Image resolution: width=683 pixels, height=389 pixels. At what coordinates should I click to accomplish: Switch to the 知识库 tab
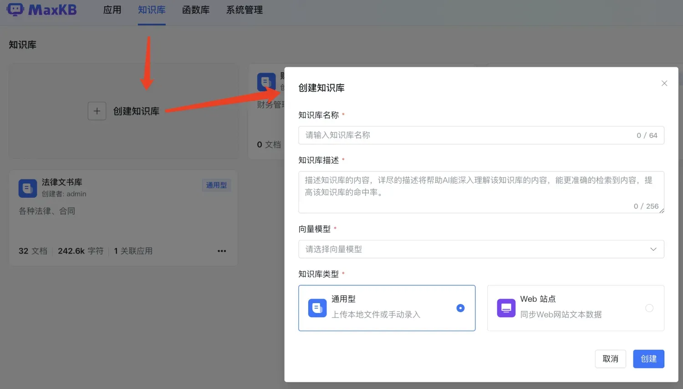(152, 10)
